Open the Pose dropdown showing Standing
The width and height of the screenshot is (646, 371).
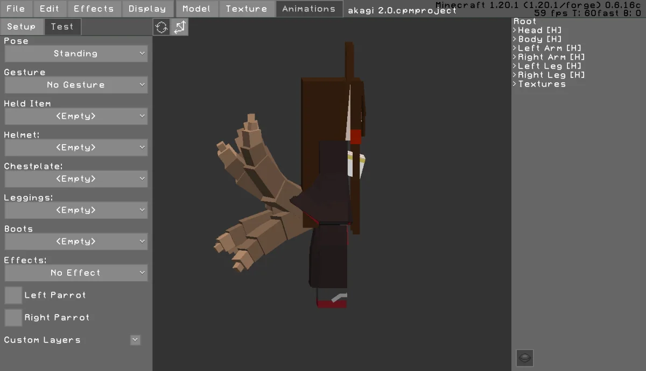point(76,53)
